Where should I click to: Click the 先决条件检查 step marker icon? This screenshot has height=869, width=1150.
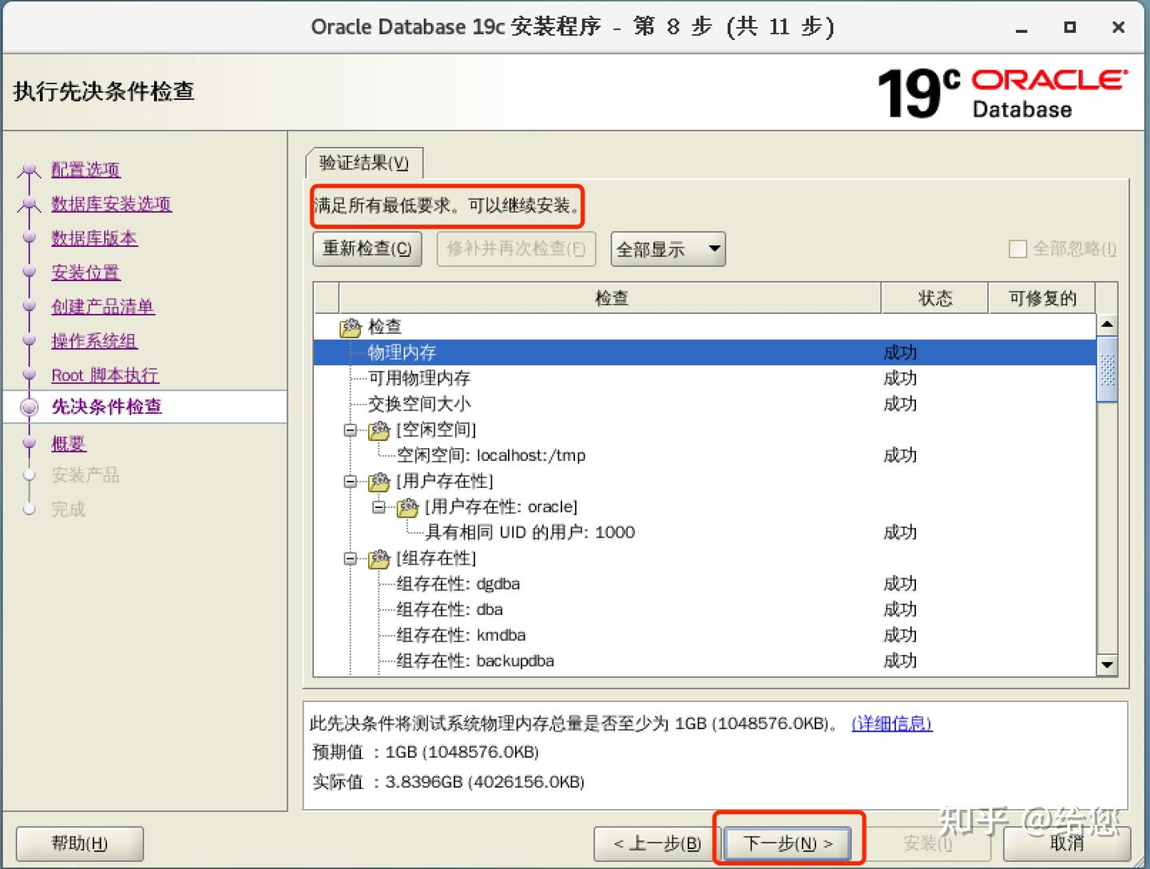[x=30, y=407]
